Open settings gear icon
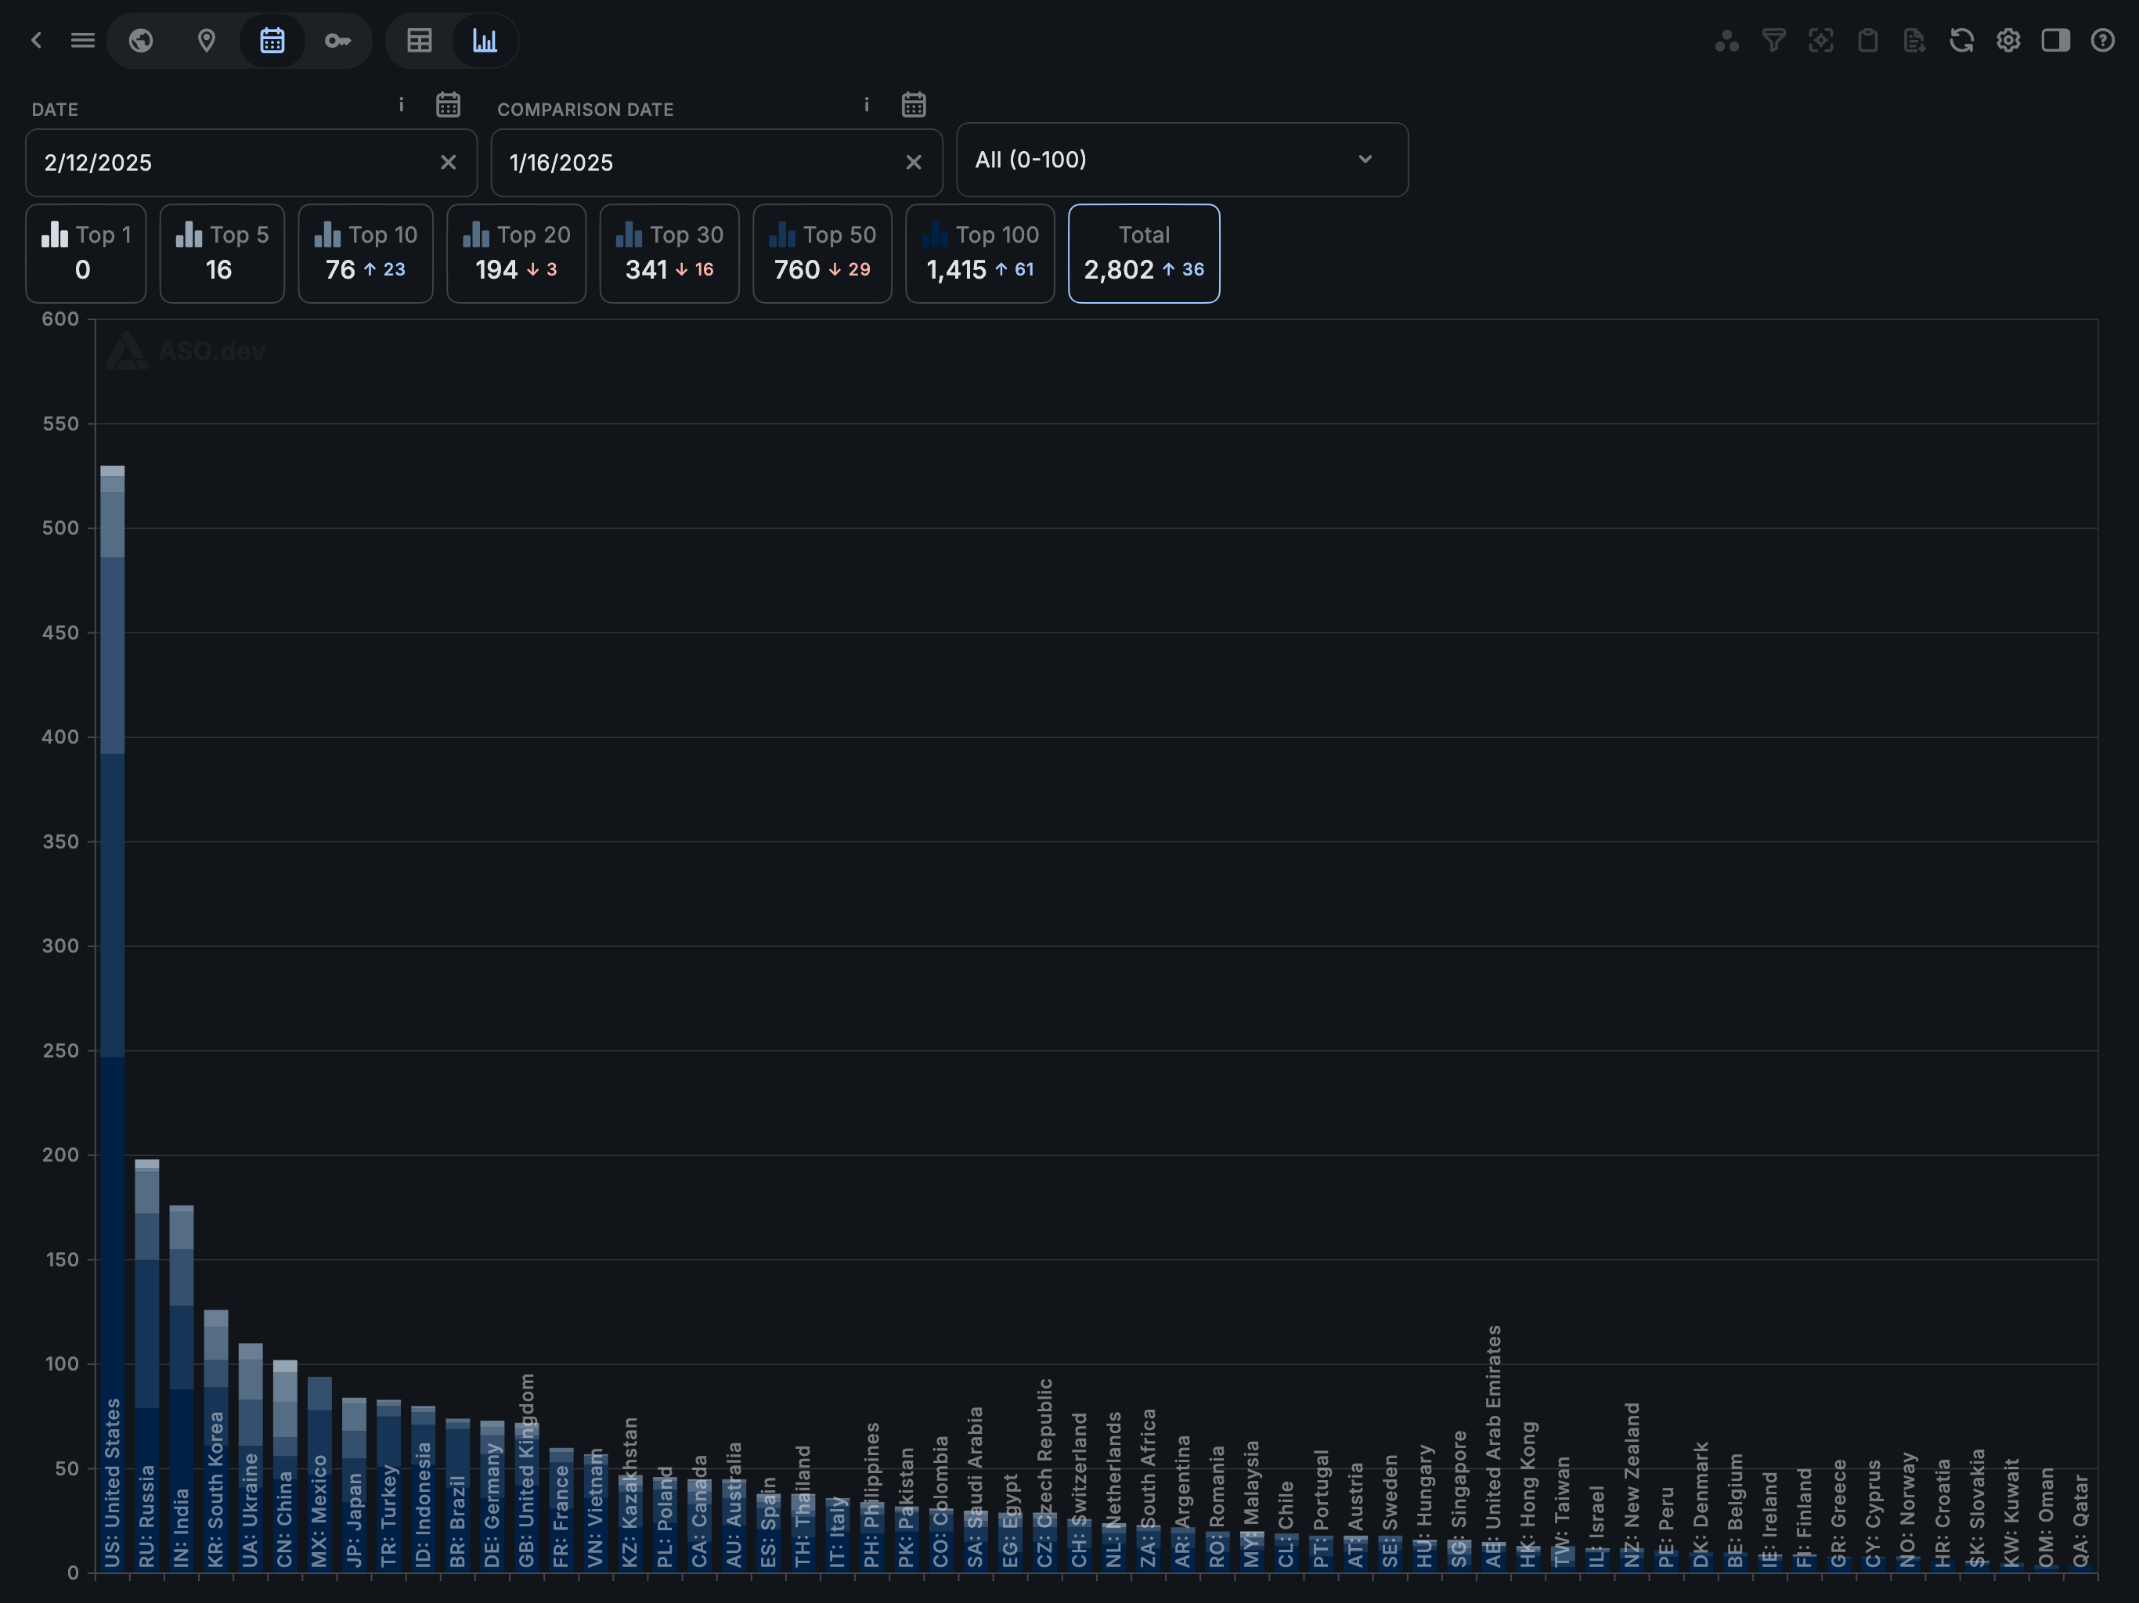 pyautogui.click(x=2008, y=41)
